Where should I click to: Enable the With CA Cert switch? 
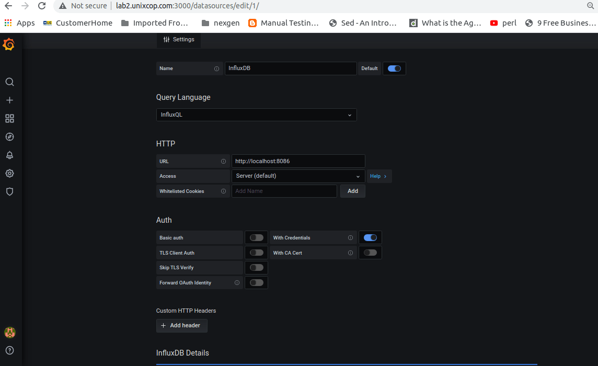[370, 253]
